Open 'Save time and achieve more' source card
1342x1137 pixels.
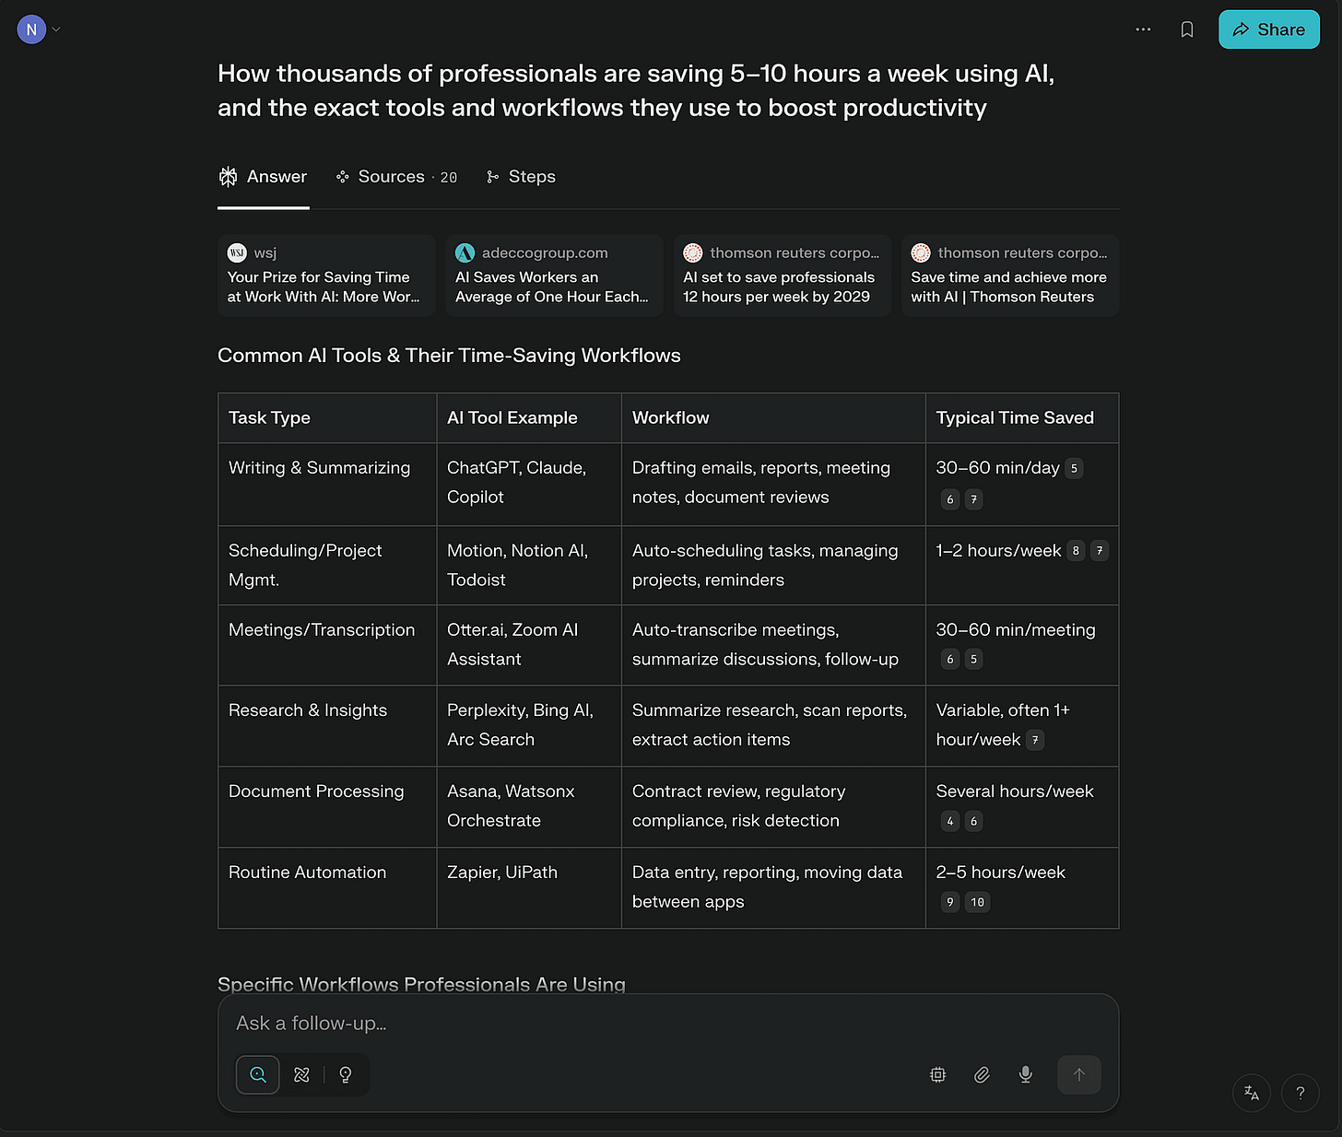point(1009,275)
